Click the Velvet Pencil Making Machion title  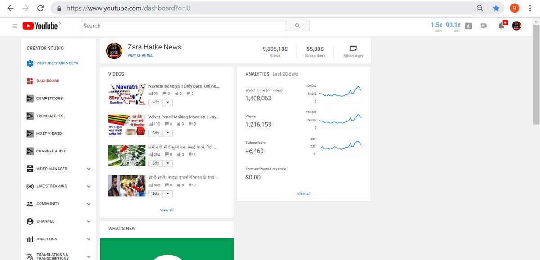pyautogui.click(x=184, y=117)
